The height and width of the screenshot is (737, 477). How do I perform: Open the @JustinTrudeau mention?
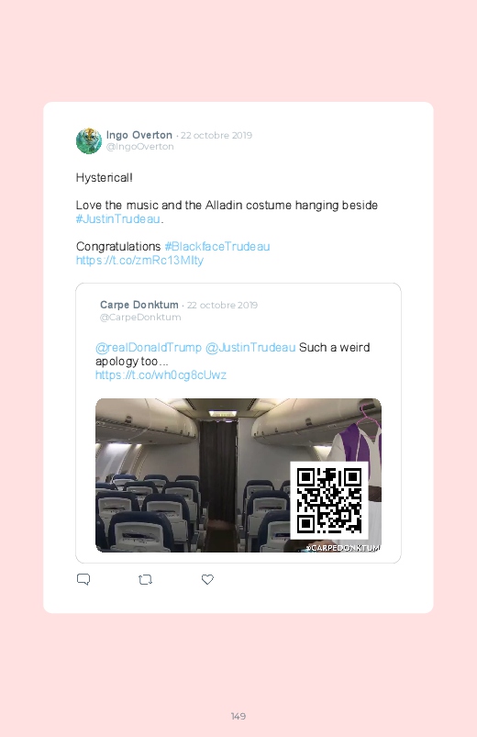click(250, 347)
